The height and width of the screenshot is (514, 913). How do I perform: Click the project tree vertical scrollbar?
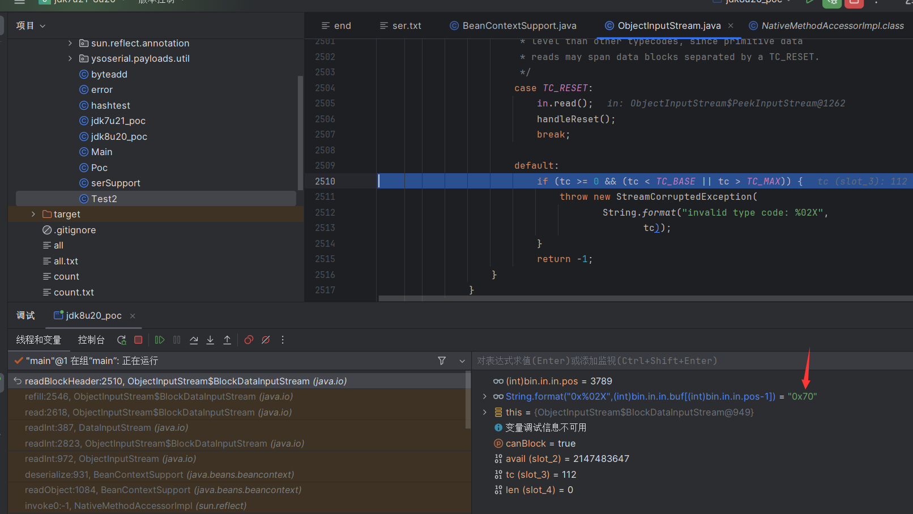(300, 133)
